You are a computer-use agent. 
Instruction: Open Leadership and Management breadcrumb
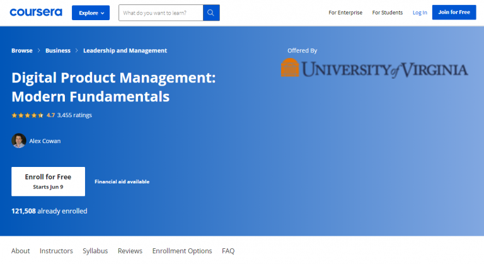coord(125,50)
